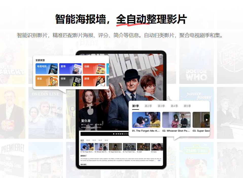Click play icon on tablet episode 03 thumbnail
The height and width of the screenshot is (178, 243).
pos(115,147)
